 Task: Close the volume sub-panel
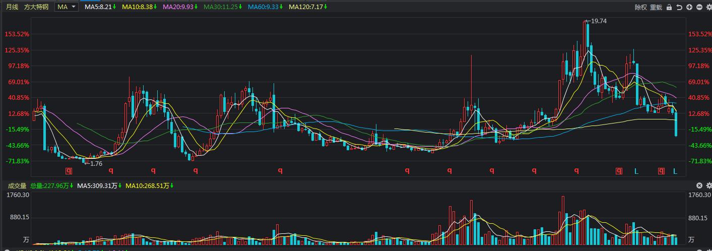(699, 185)
